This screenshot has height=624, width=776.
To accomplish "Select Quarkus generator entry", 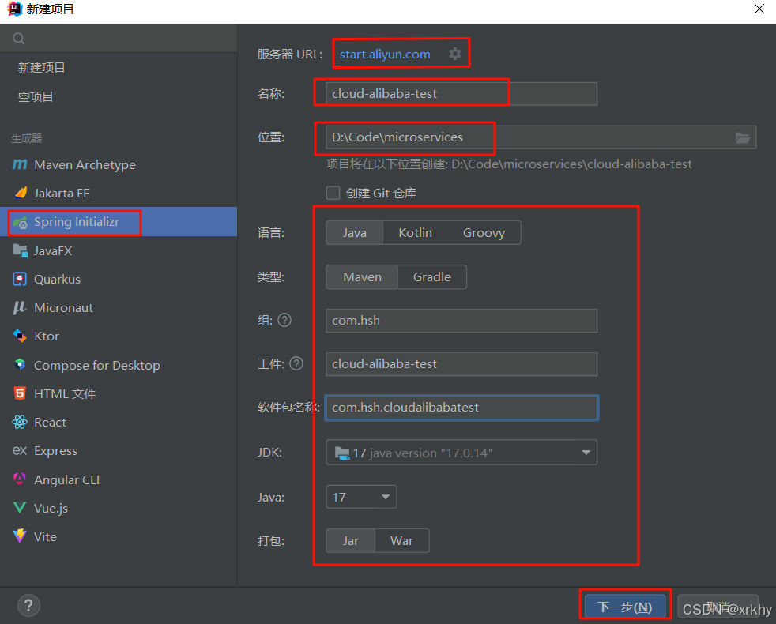I will [x=119, y=279].
